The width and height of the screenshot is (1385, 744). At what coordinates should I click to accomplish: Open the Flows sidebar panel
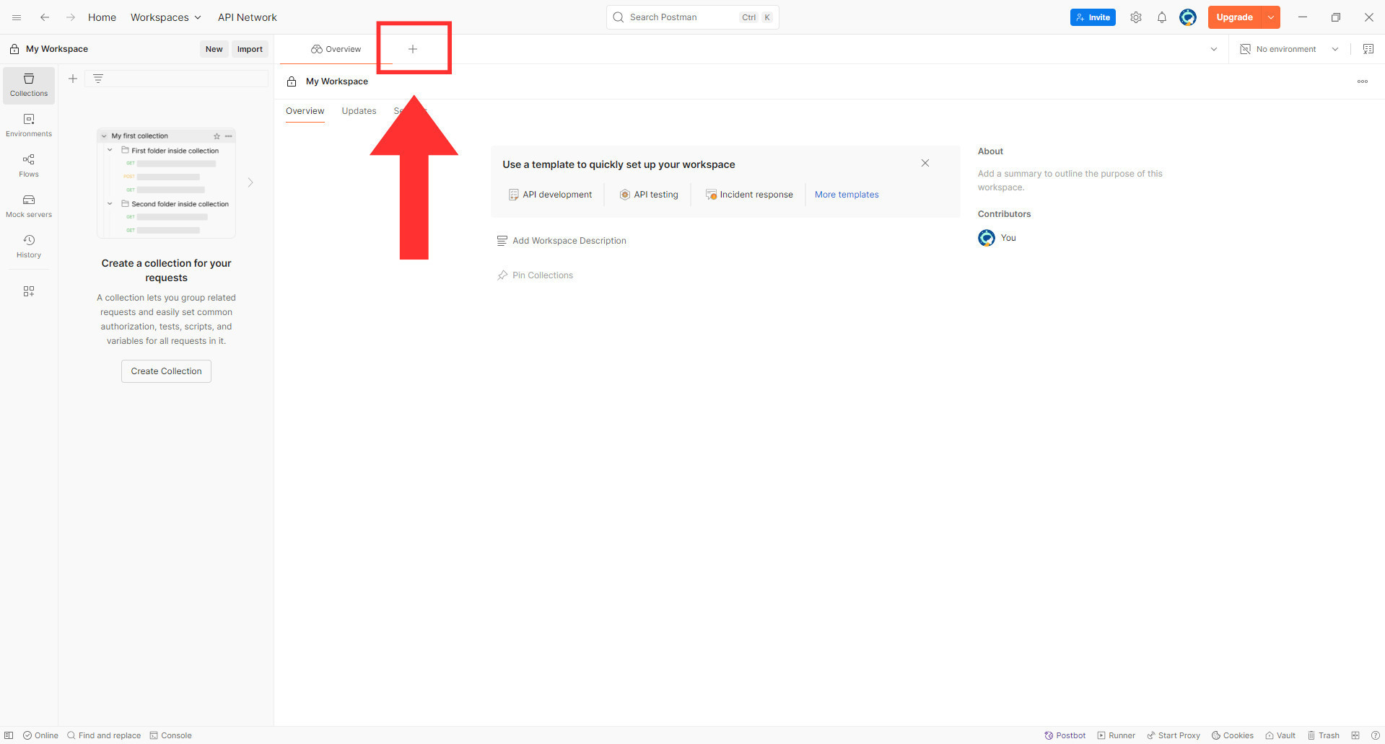point(29,166)
